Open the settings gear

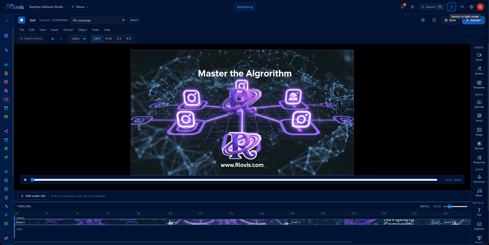pos(471,7)
